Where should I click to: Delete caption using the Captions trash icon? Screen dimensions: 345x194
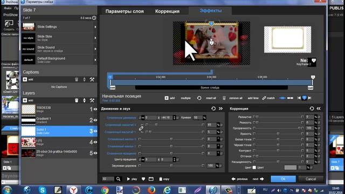[77, 79]
